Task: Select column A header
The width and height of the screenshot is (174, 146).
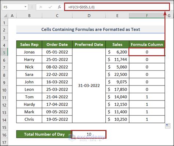Action: tap(12, 16)
